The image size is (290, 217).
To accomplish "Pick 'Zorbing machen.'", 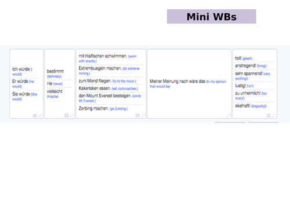I will (94, 108).
